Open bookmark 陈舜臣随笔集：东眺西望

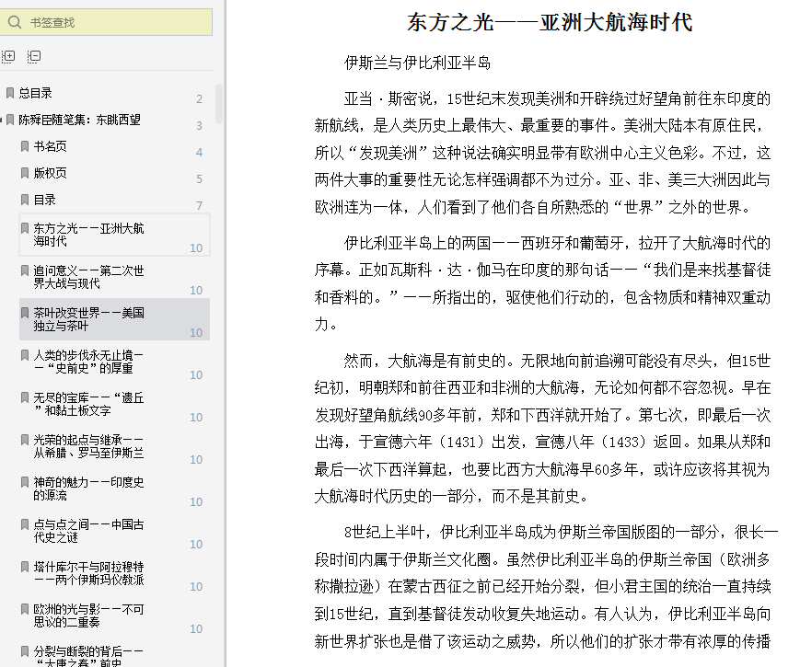tap(79, 120)
